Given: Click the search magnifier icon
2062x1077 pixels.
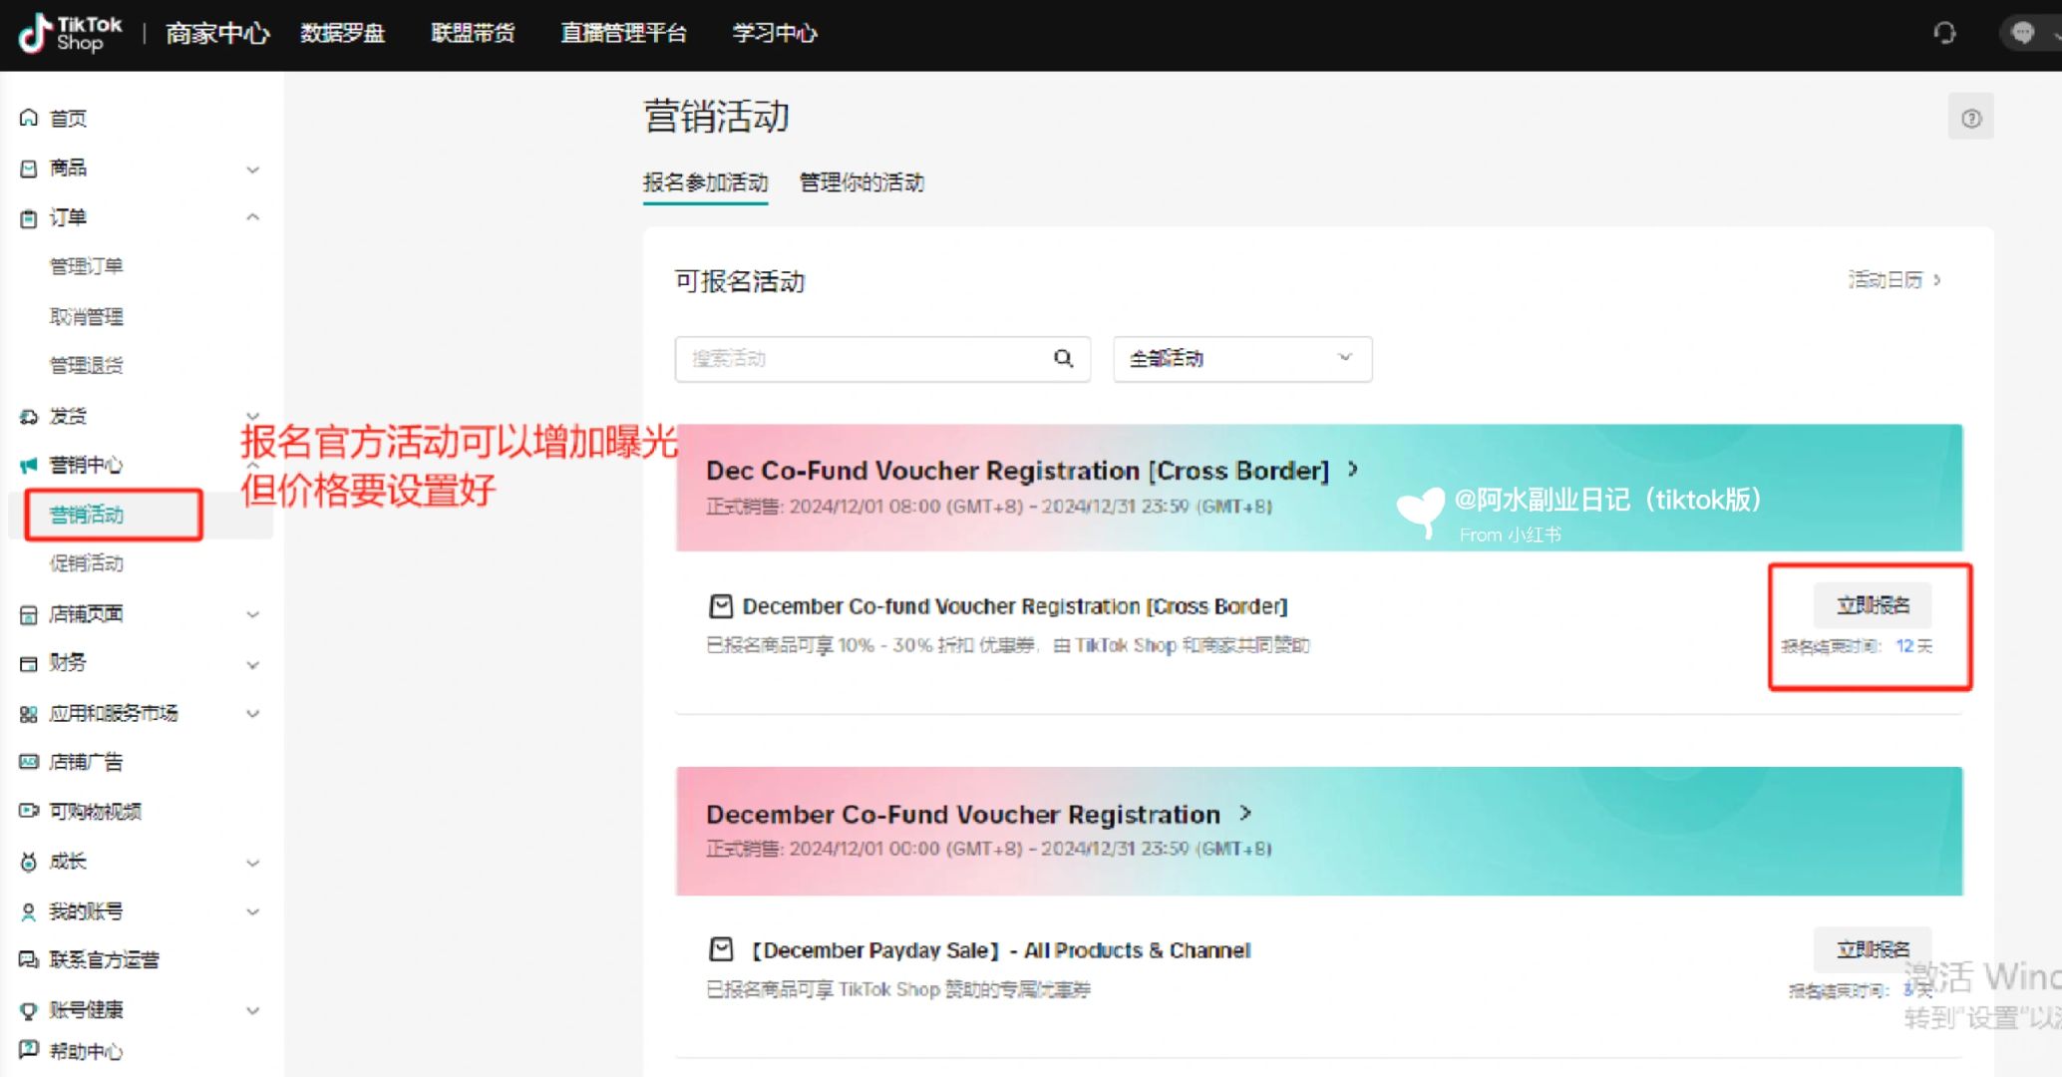Looking at the screenshot, I should pyautogui.click(x=1063, y=358).
